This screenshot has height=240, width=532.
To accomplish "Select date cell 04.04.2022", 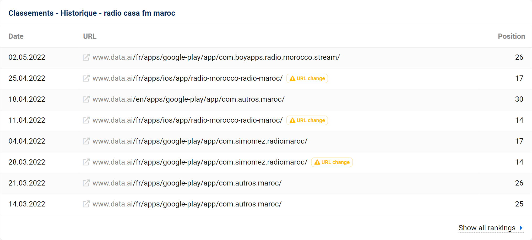I will (27, 141).
